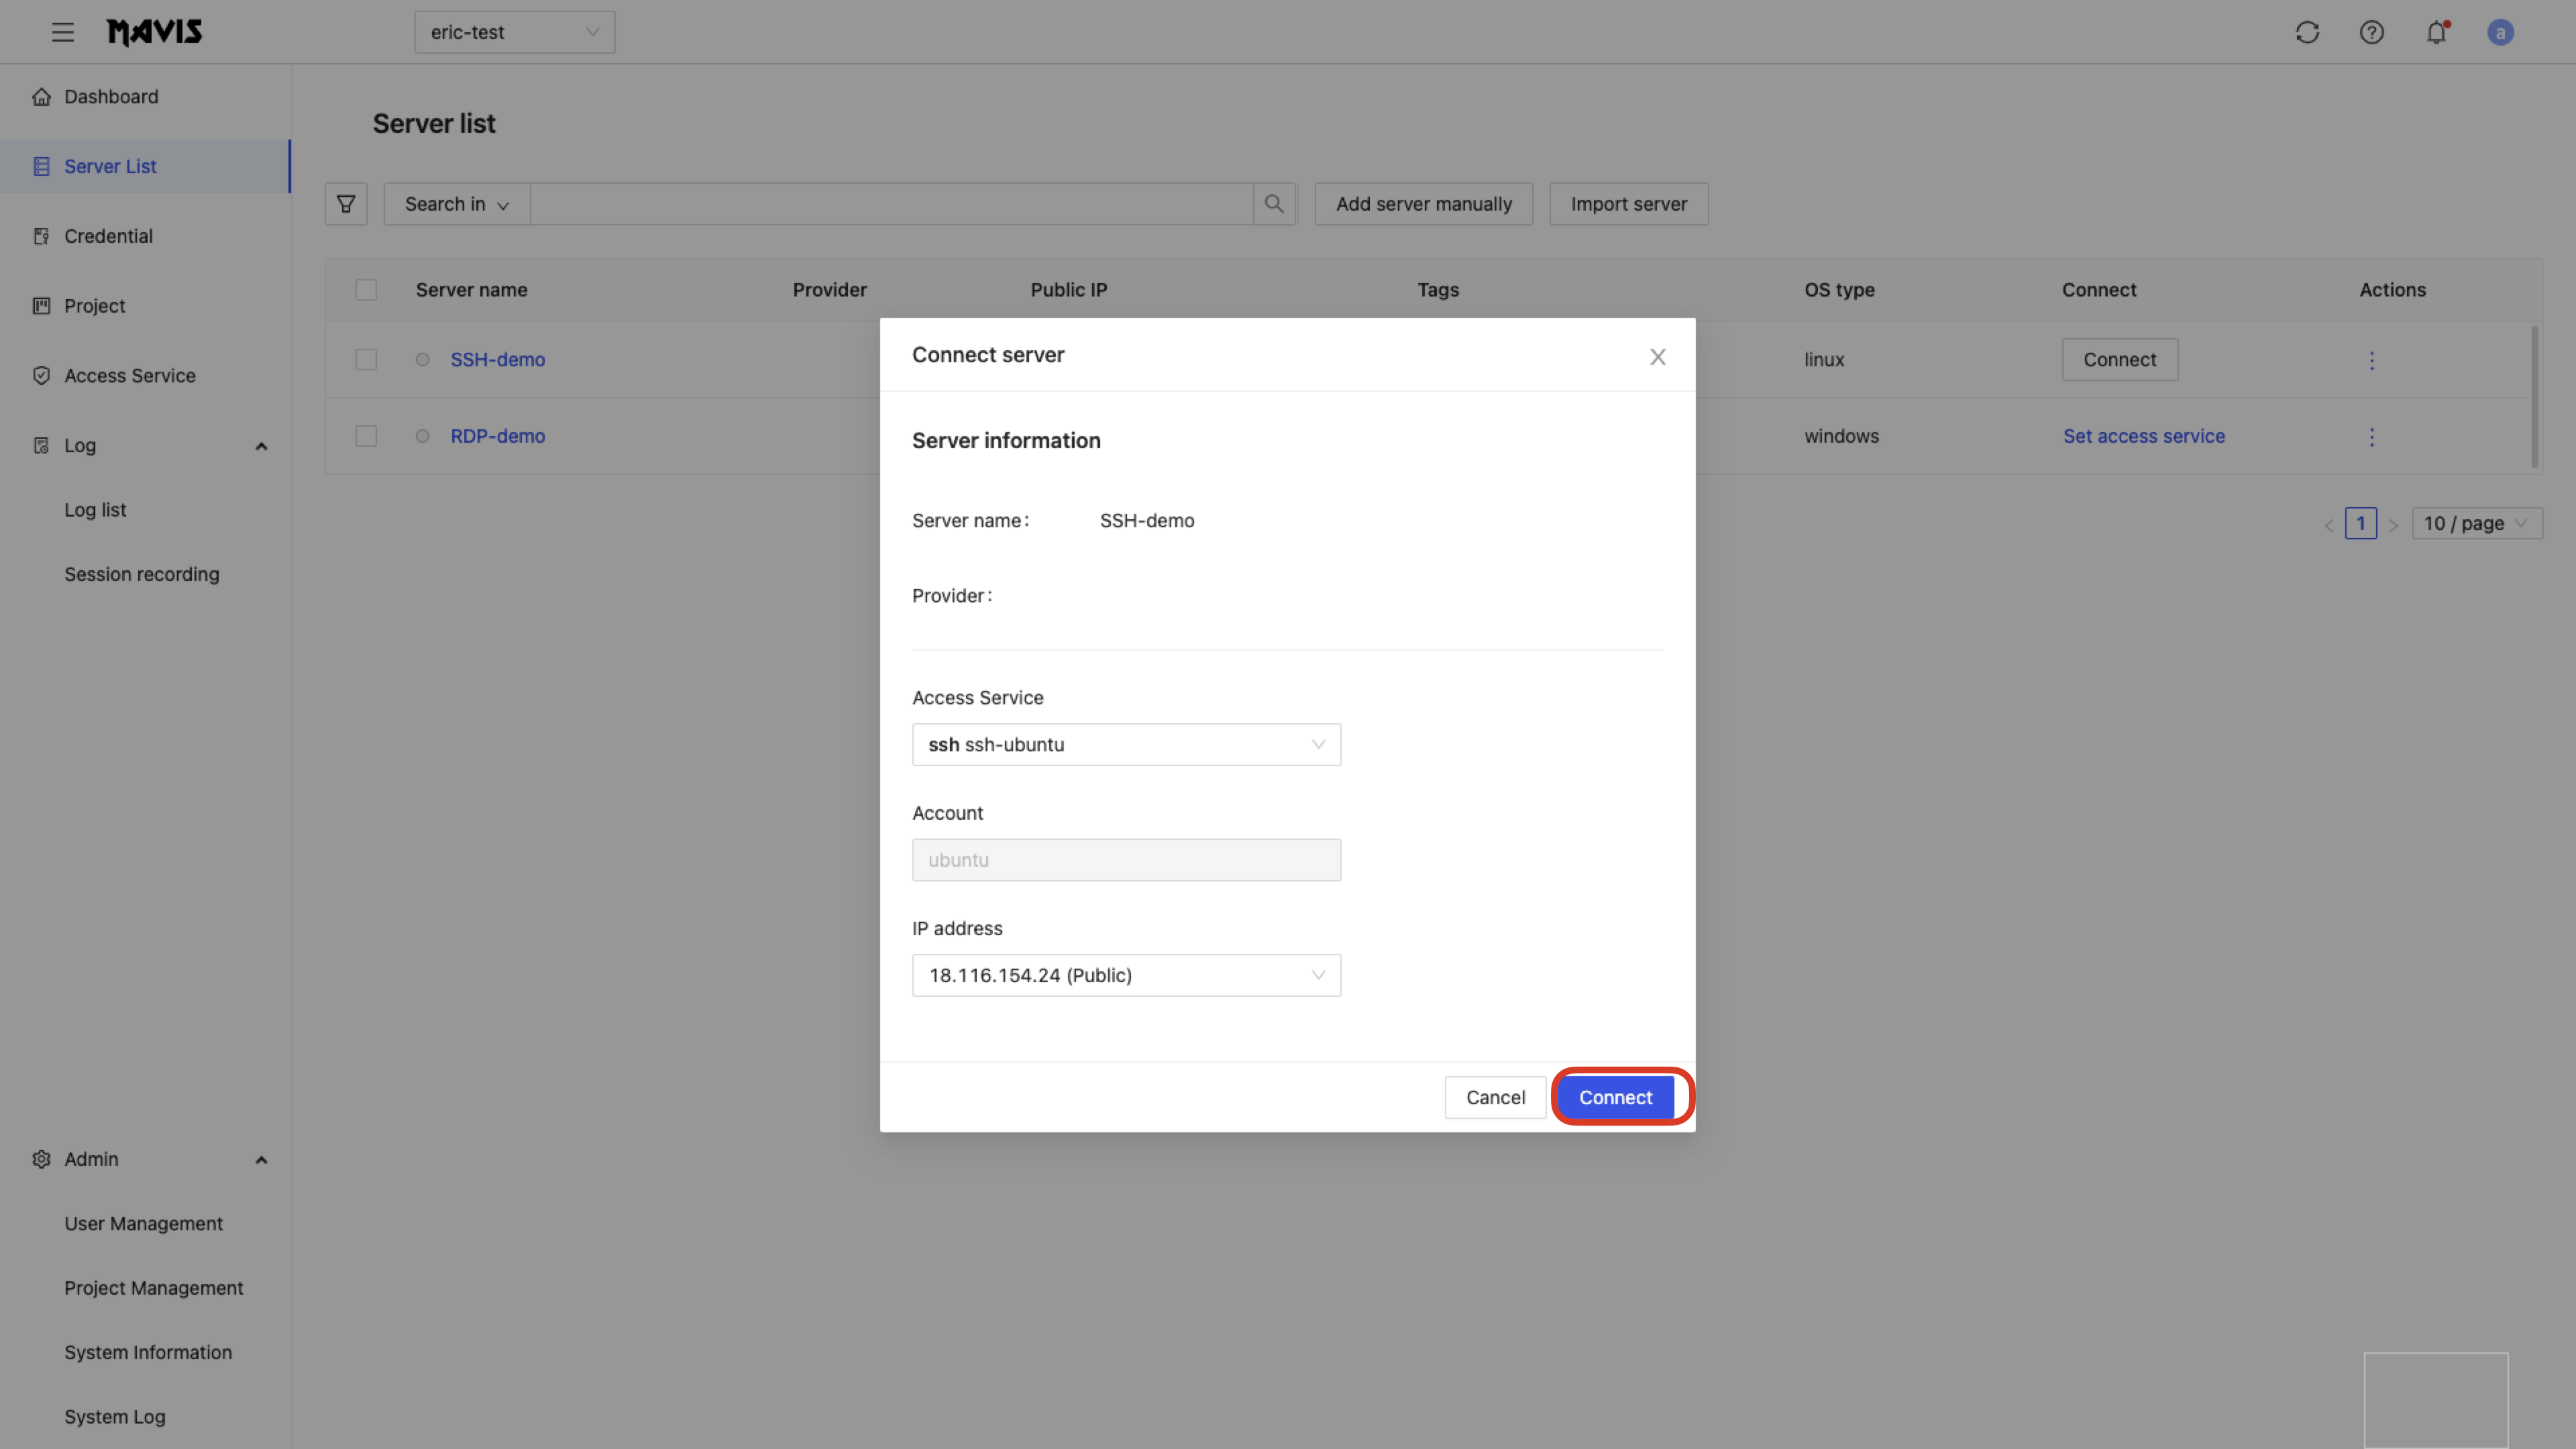This screenshot has width=2576, height=1449.
Task: Open the help question mark icon
Action: coord(2372,32)
